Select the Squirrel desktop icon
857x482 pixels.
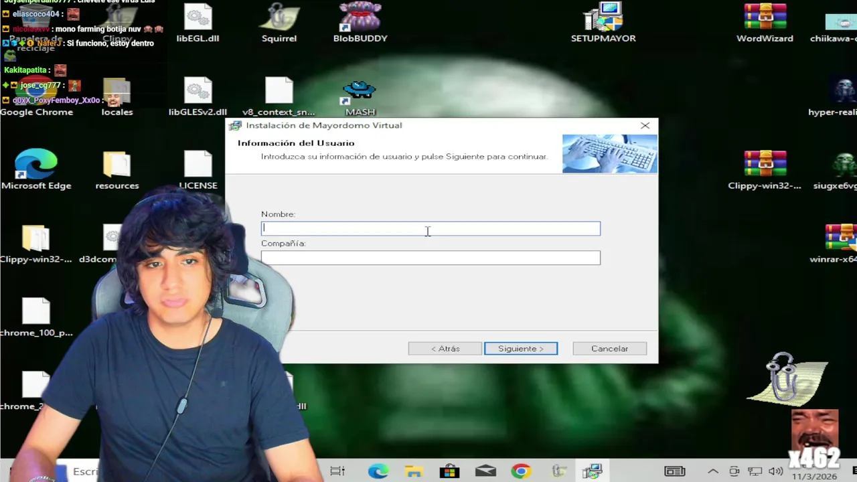click(x=279, y=23)
